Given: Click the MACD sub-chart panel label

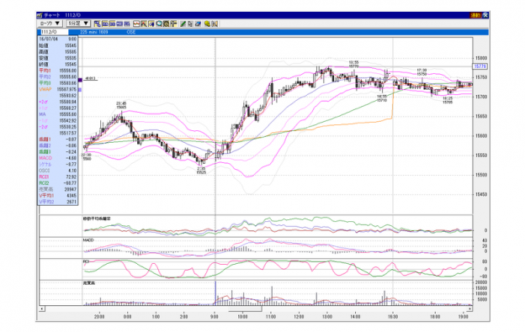Looking at the screenshot, I should coord(88,240).
